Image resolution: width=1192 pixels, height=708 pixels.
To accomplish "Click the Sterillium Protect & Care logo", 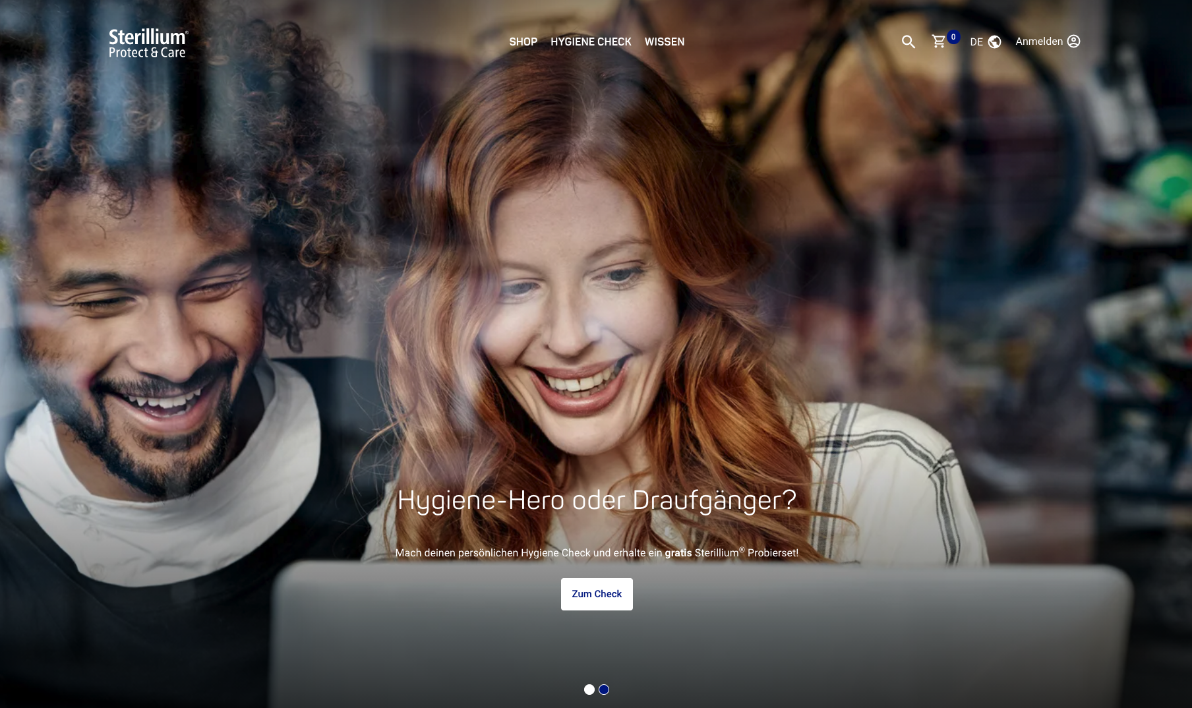I will click(148, 44).
